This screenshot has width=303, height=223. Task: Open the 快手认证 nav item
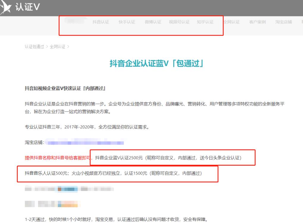coord(127,22)
